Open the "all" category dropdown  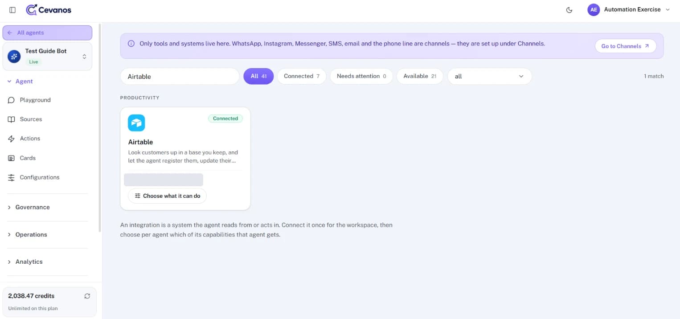[490, 76]
